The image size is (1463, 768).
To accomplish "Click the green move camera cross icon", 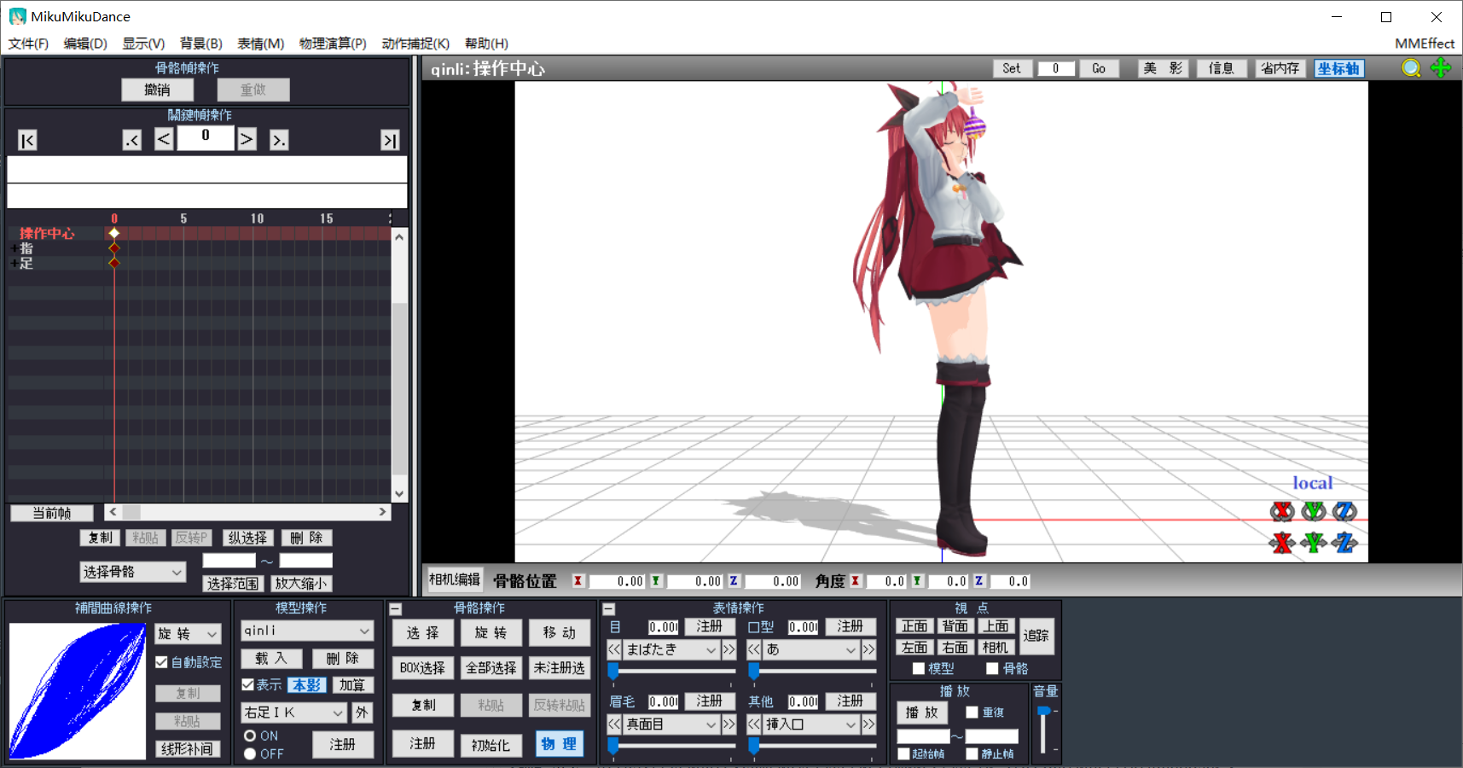I will (x=1441, y=68).
